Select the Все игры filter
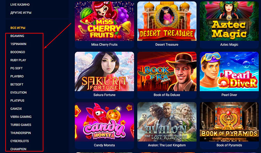The width and height of the screenshot is (261, 153). click(18, 28)
